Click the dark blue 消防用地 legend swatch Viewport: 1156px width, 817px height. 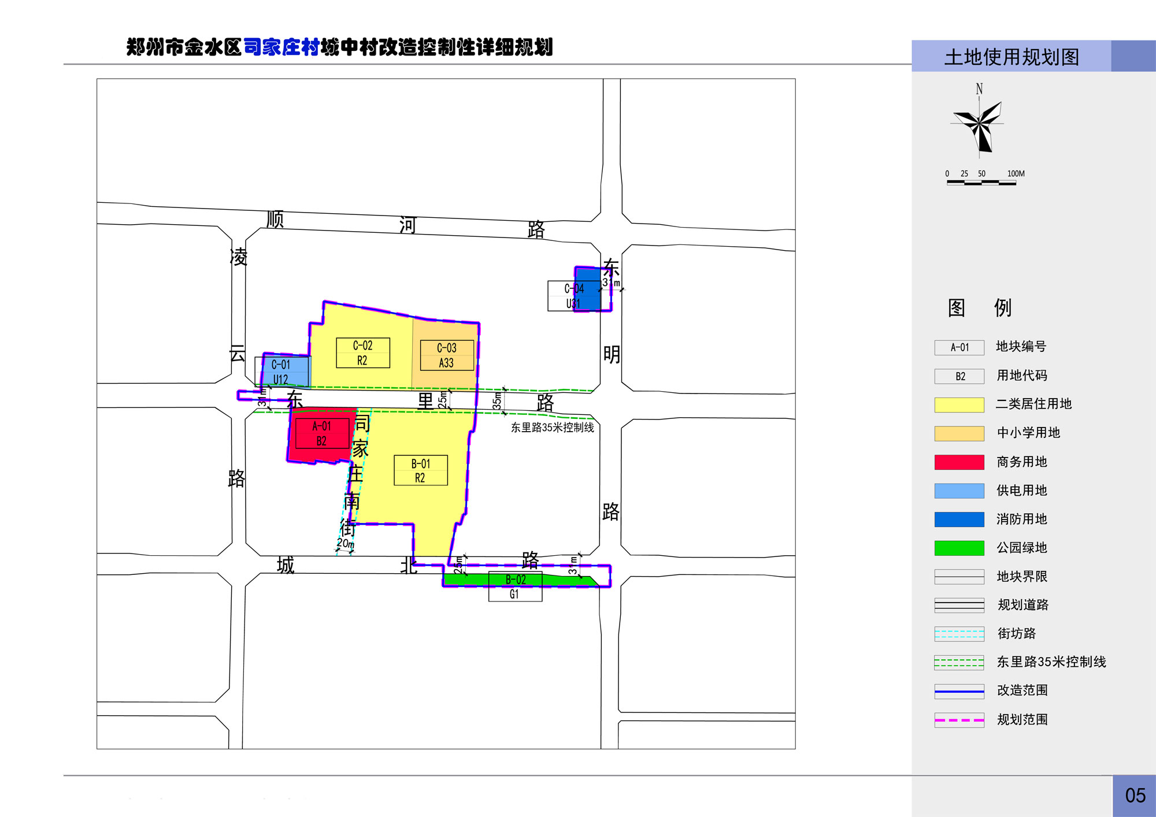tap(959, 519)
